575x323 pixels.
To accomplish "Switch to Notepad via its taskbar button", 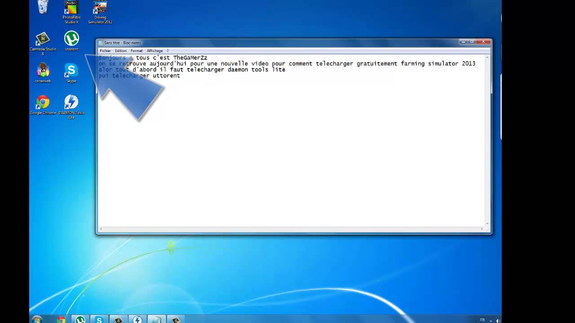I will (x=156, y=319).
